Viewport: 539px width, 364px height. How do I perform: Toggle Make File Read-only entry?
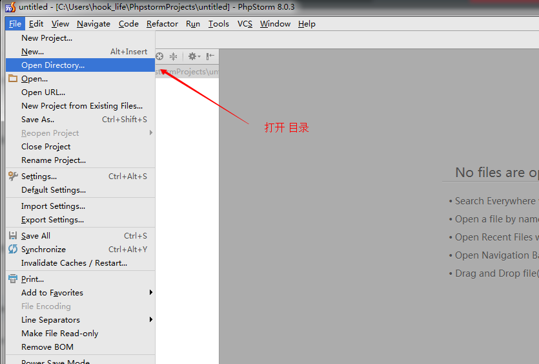[x=81, y=334]
